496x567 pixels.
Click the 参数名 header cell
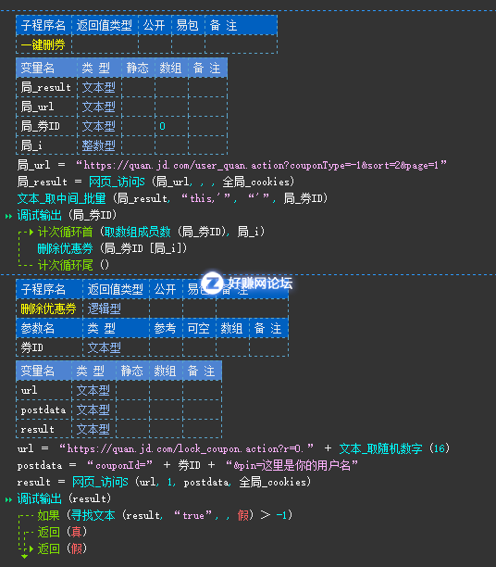pos(49,328)
